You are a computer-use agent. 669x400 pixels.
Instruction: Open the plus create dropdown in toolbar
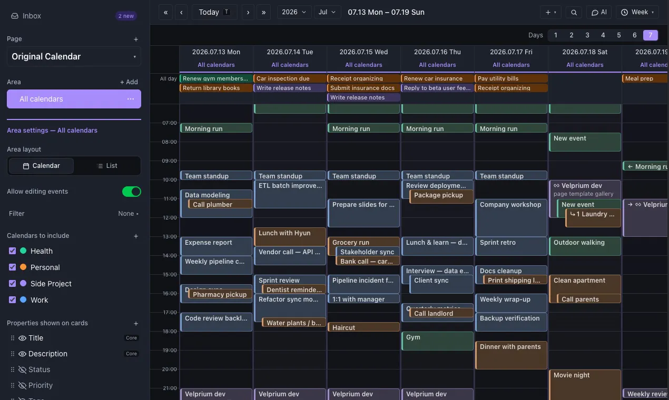pos(551,12)
